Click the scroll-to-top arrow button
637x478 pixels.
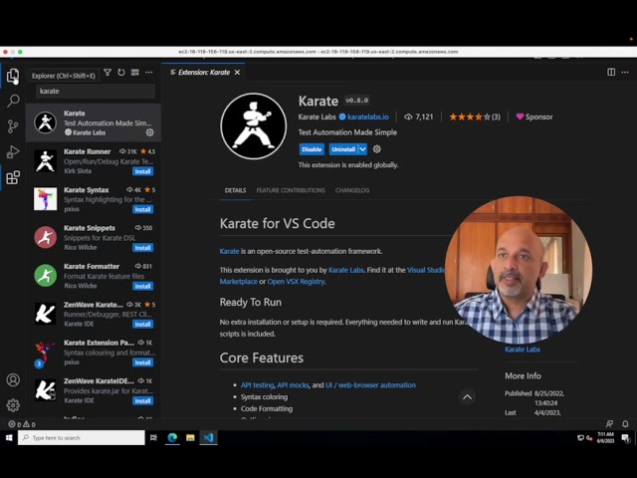pos(468,397)
